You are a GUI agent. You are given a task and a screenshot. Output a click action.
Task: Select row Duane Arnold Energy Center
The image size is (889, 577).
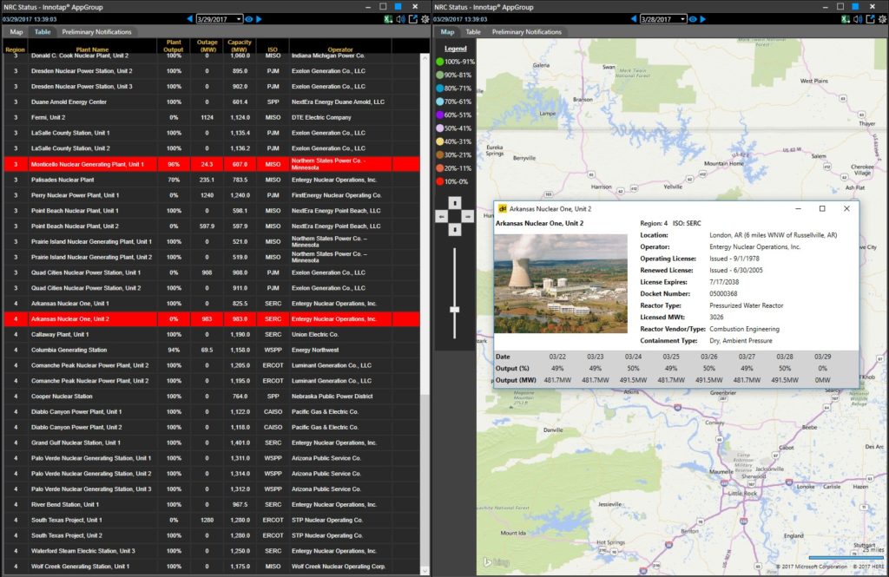(x=212, y=102)
